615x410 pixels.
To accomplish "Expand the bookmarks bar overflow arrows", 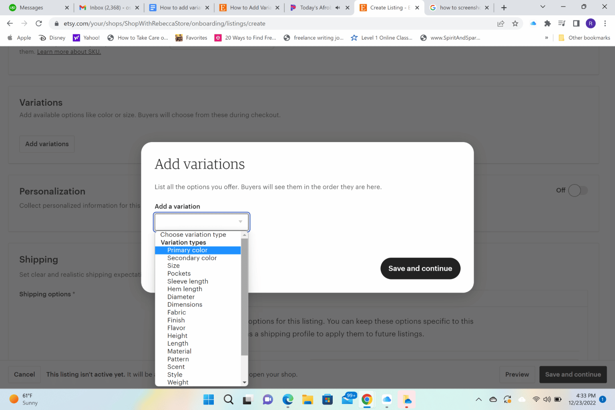I will pos(547,38).
